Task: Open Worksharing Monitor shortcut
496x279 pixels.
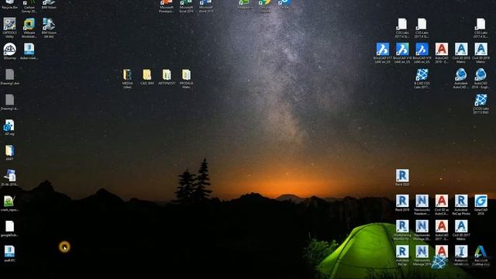Action: 402,230
